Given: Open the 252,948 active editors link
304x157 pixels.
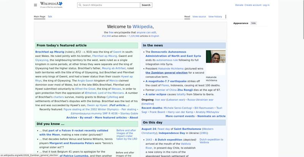Looking at the screenshot, I should tap(106, 36).
